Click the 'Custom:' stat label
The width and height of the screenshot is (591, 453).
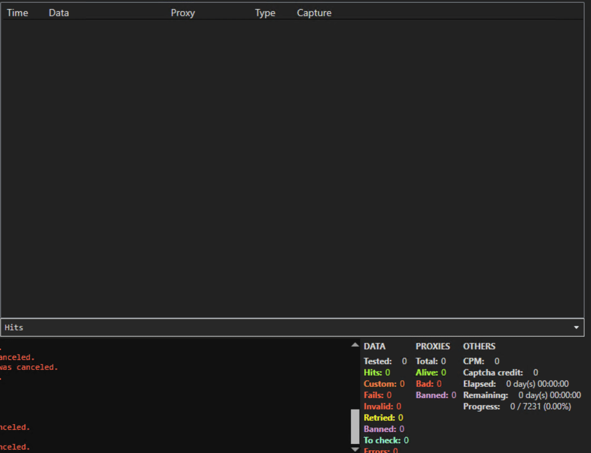tap(380, 384)
